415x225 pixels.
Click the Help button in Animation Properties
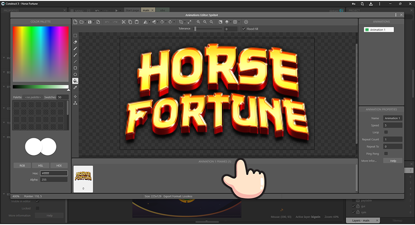[x=393, y=161]
